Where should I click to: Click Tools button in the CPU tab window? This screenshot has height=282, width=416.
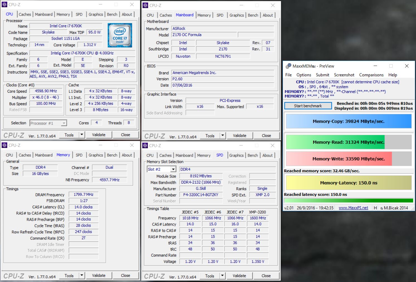pyautogui.click(x=69, y=135)
